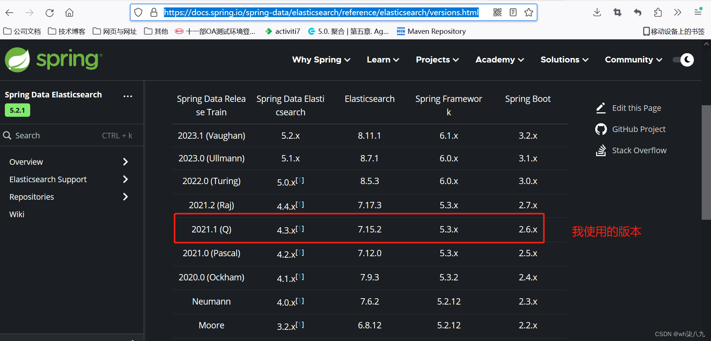Expand the Solutions dropdown menu

(x=565, y=59)
